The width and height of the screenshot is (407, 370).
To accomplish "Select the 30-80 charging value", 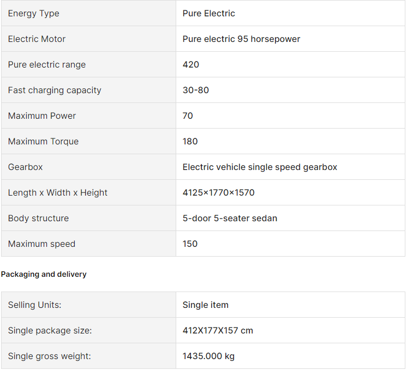I will [x=196, y=90].
